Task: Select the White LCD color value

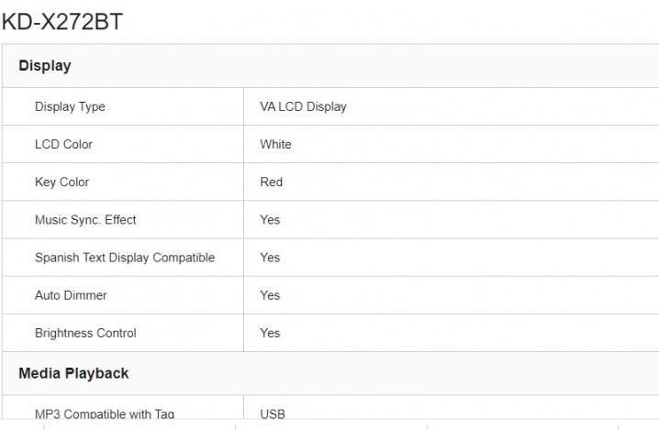Action: click(275, 144)
